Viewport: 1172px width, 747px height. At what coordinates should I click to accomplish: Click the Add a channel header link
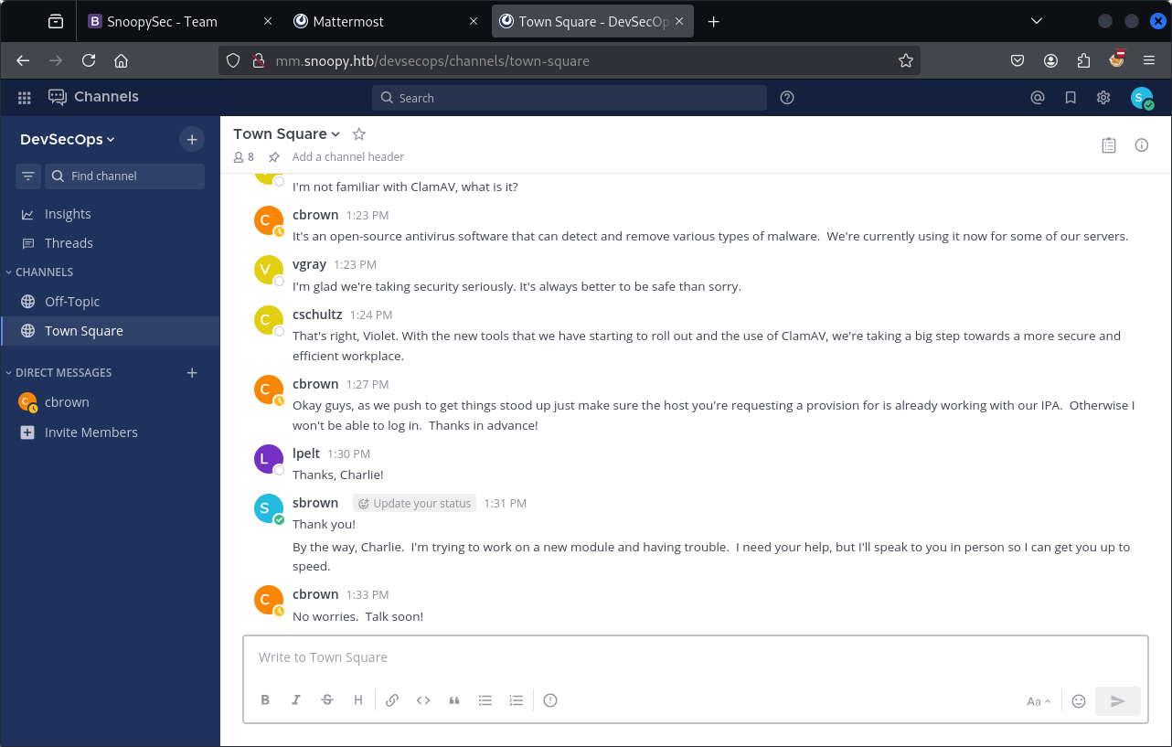pos(347,157)
